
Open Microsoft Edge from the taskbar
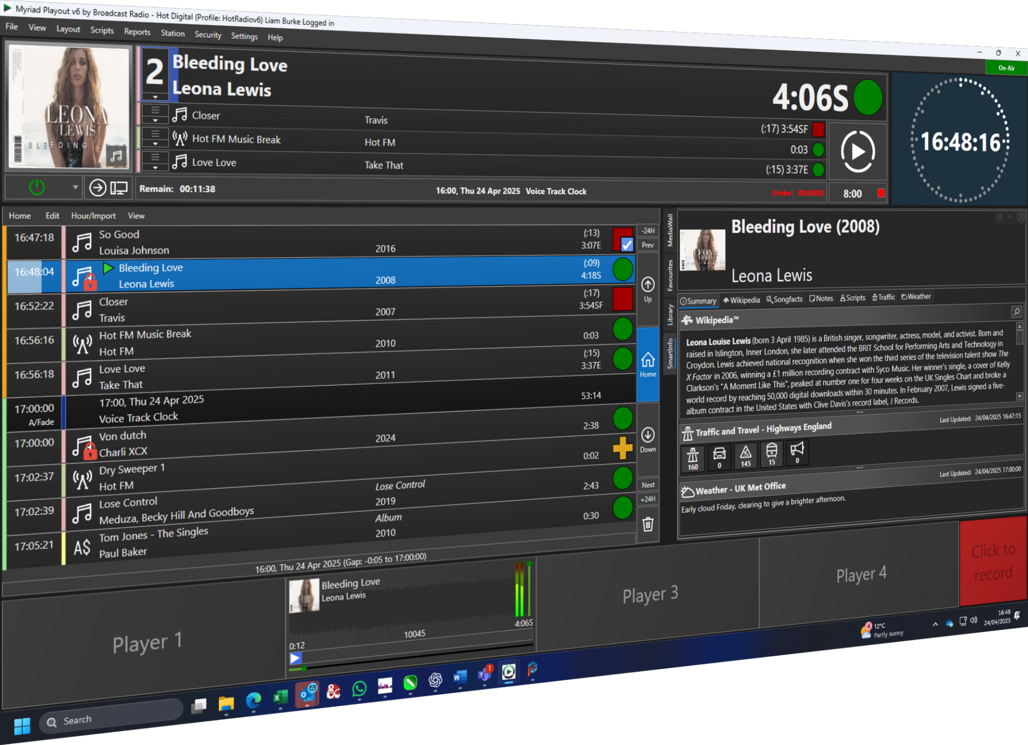pyautogui.click(x=253, y=700)
